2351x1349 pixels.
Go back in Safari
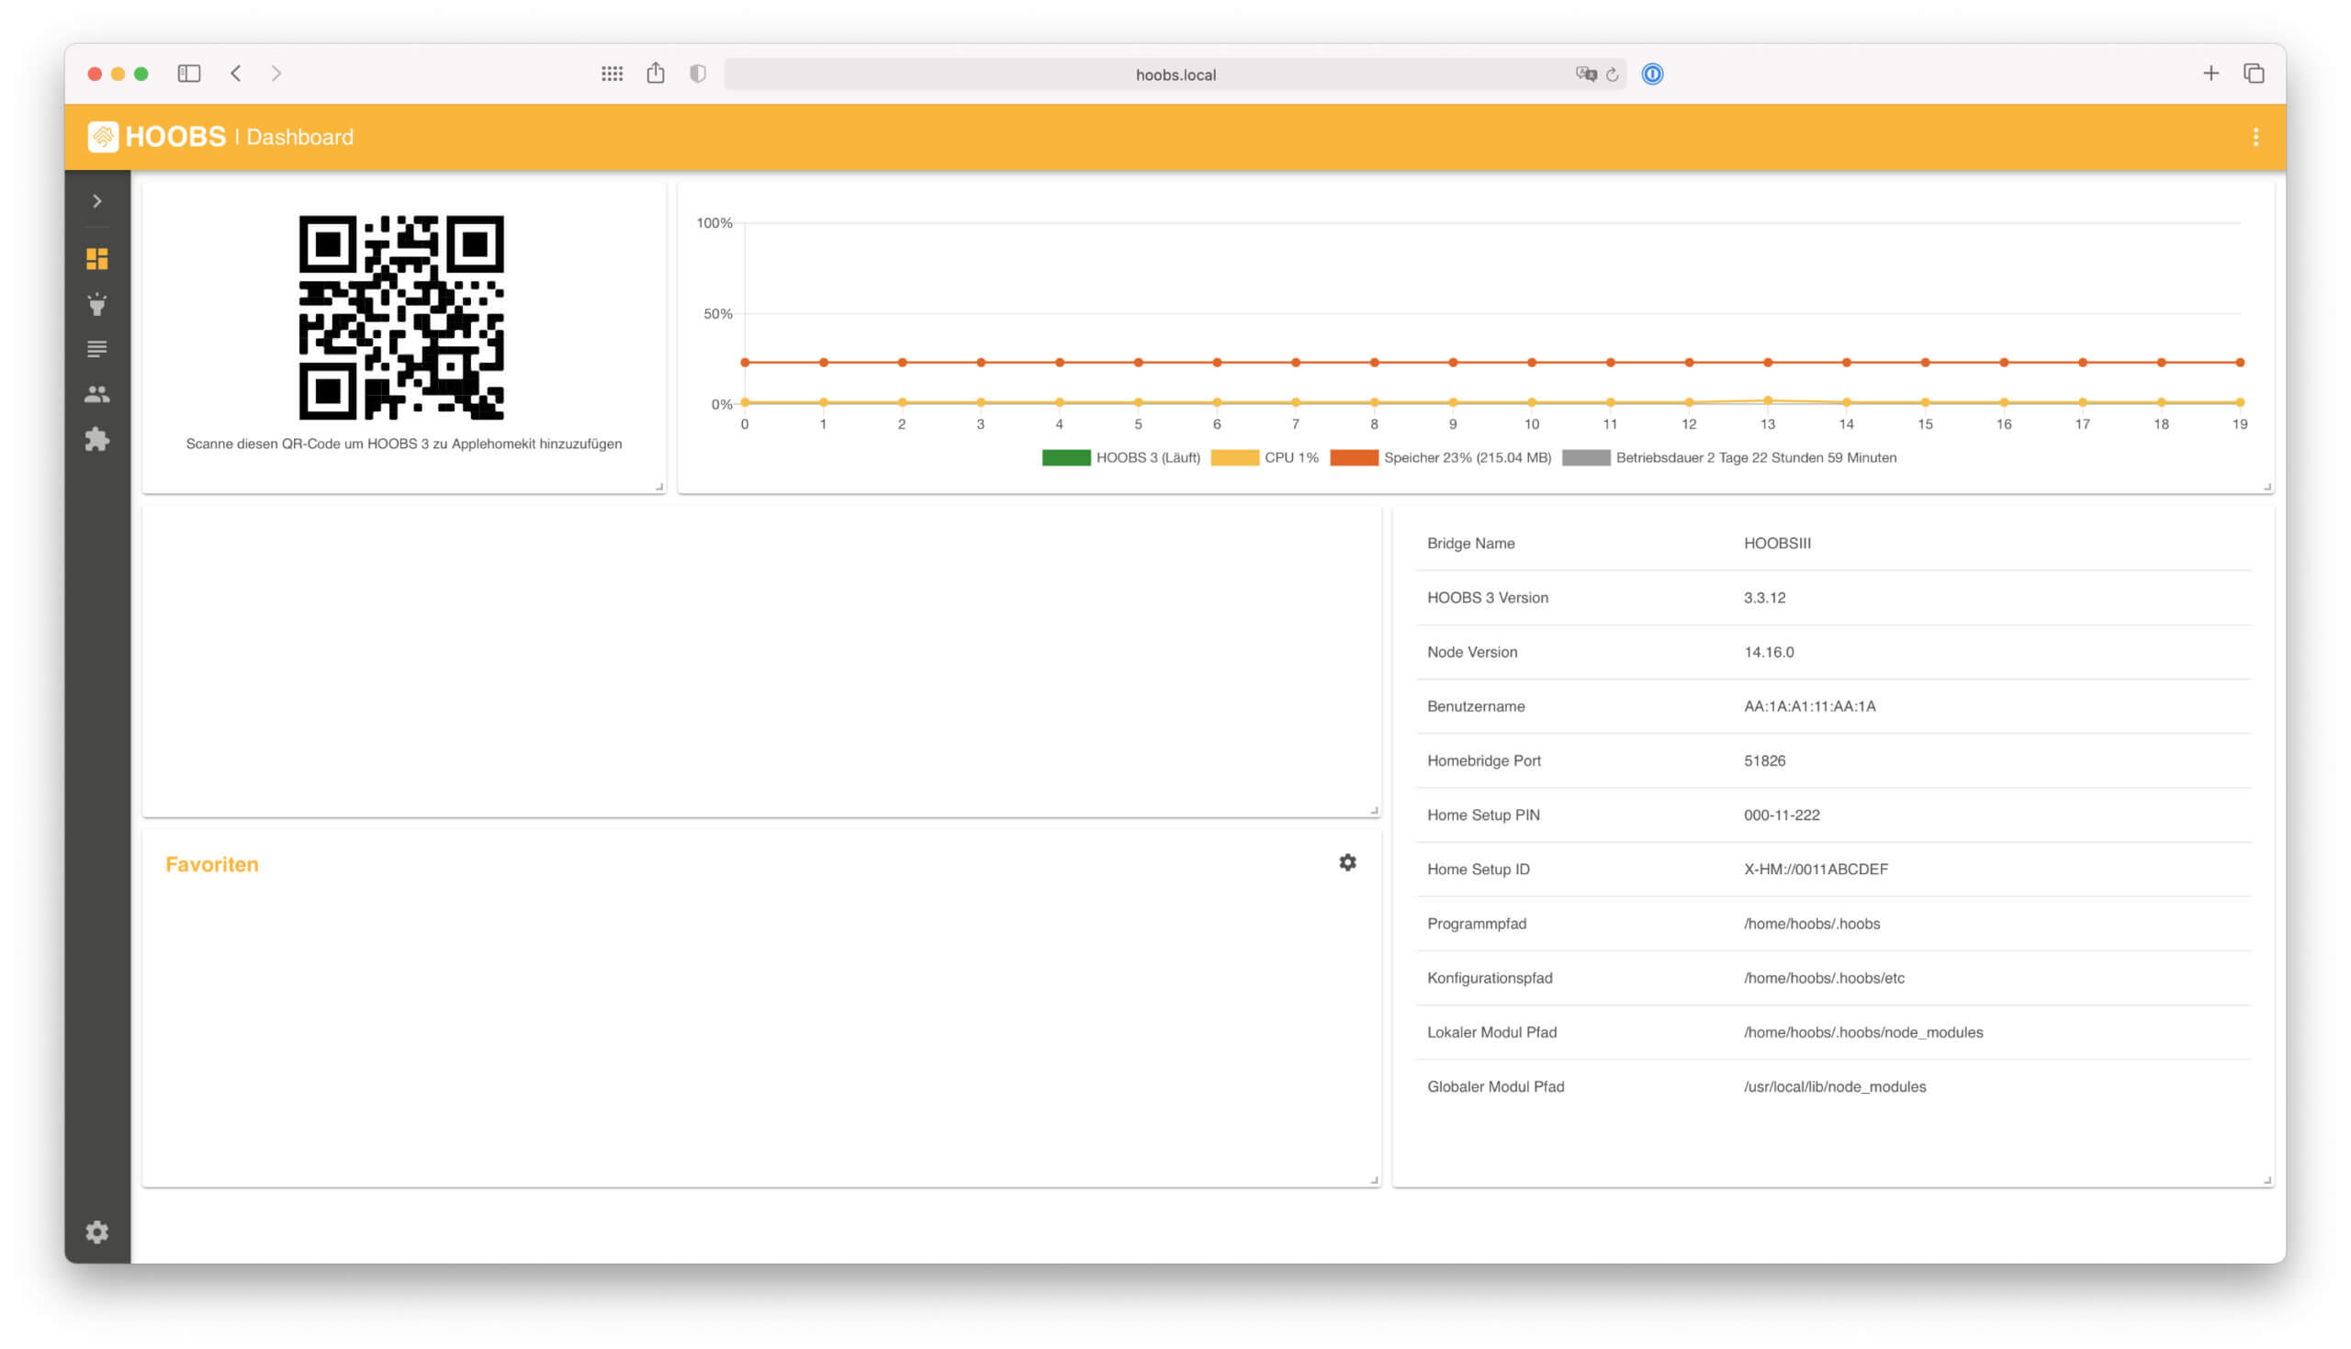[236, 73]
